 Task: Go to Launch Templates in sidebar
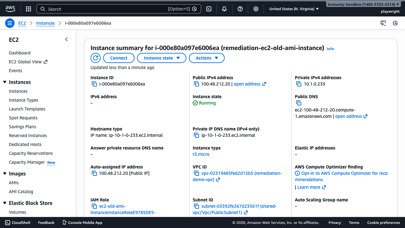[x=27, y=109]
